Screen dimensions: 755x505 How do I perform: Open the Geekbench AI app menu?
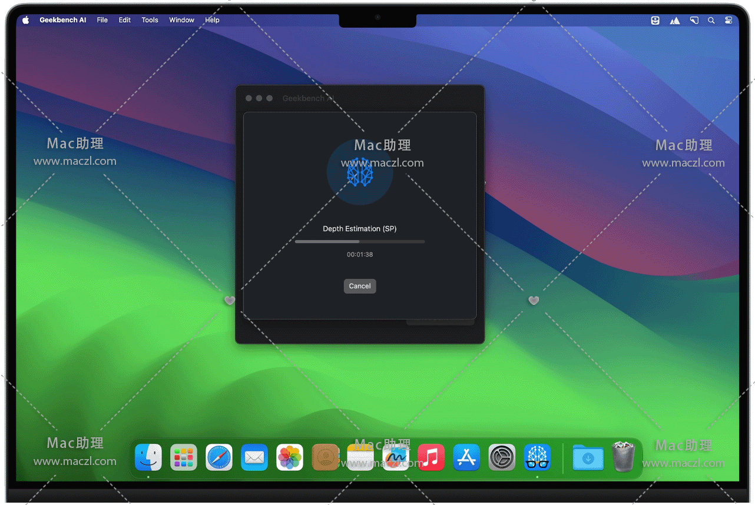tap(62, 20)
